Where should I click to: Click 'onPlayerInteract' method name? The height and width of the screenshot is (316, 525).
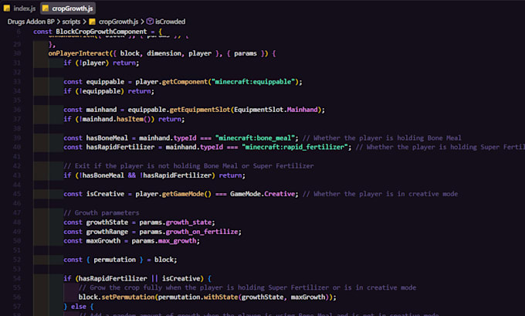click(78, 53)
